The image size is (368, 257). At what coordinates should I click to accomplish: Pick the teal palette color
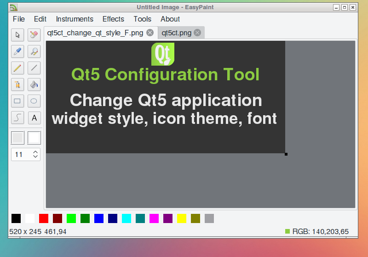[140, 218]
